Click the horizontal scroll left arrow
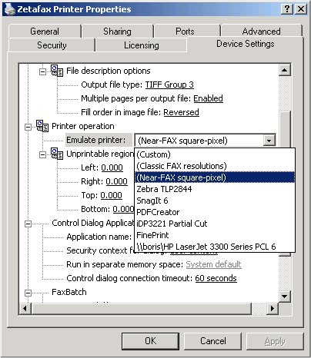The image size is (311, 358). pos(25,309)
